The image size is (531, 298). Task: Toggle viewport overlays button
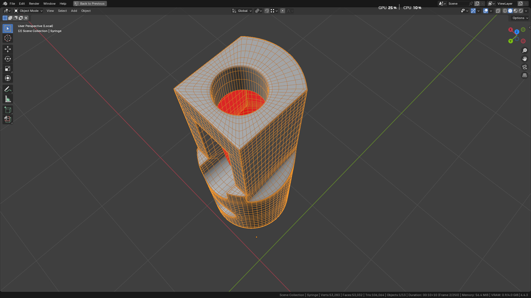pos(486,11)
